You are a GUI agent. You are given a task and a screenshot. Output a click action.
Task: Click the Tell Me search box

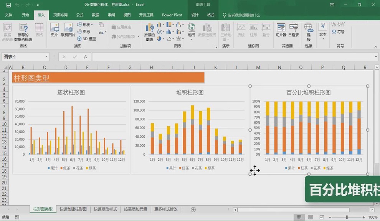point(241,15)
